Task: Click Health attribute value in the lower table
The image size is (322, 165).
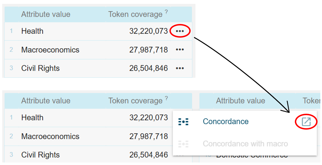Action: coord(32,118)
